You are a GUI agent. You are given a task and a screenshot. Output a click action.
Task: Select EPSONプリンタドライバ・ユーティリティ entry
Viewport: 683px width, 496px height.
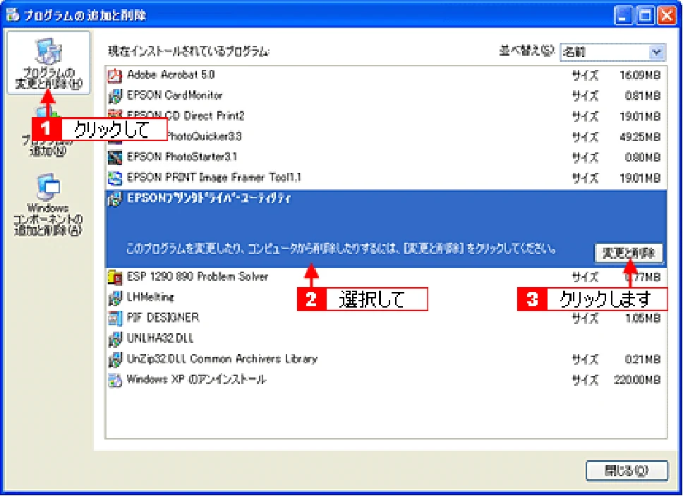[x=386, y=229]
